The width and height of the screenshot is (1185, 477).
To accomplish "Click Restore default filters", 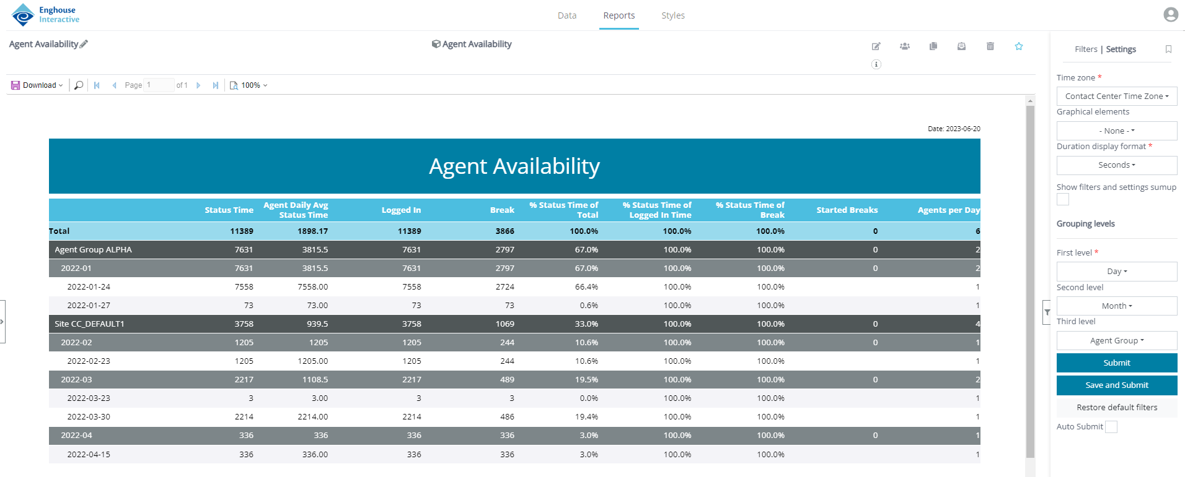I will pyautogui.click(x=1116, y=408).
